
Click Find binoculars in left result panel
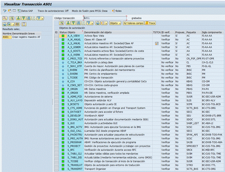coord(29,18)
